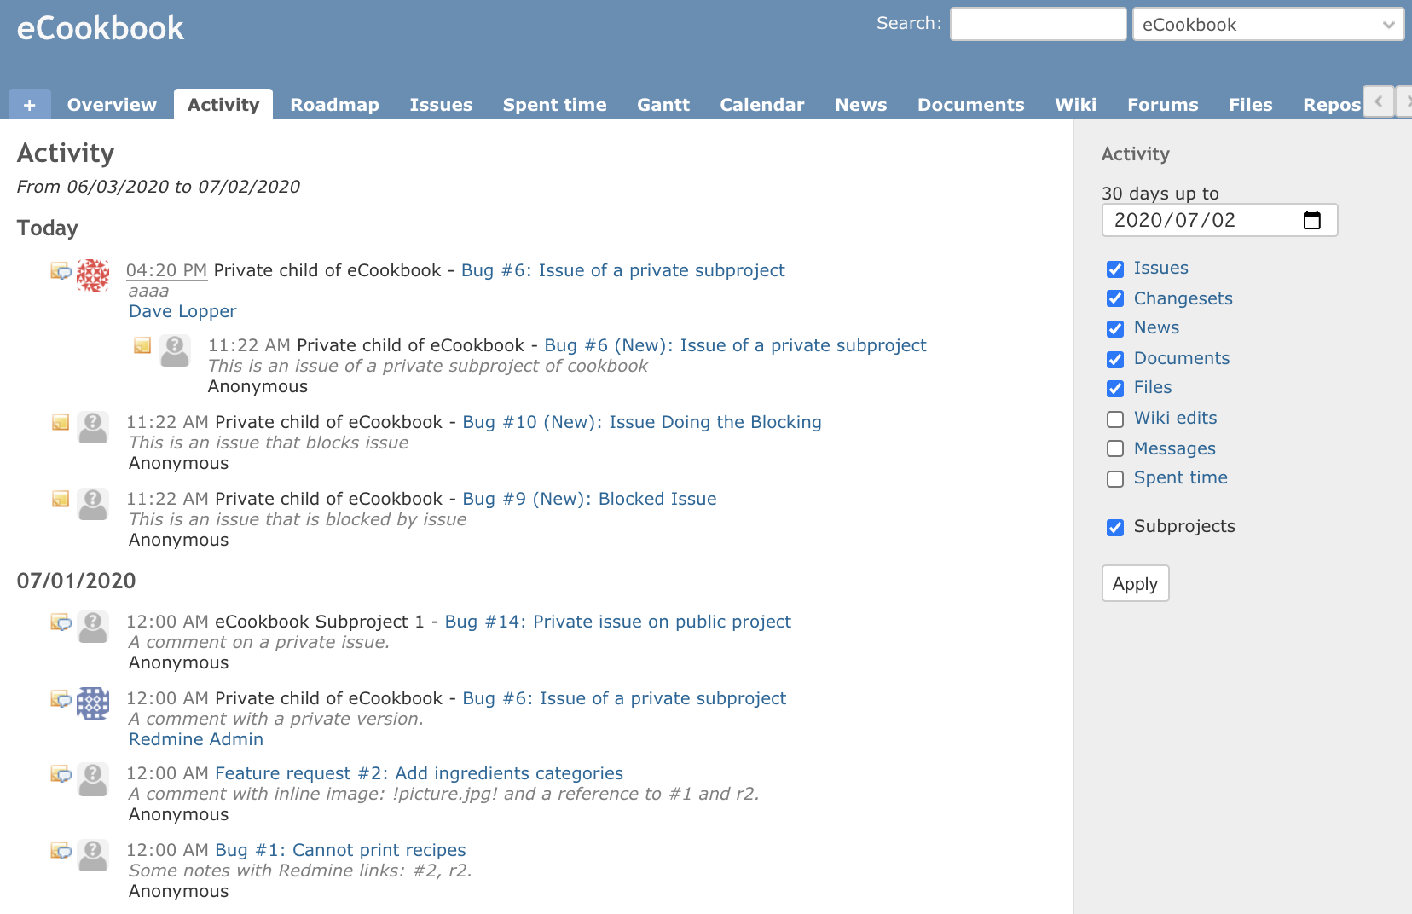
Task: Click the Wiki edits filter link
Action: (1175, 418)
